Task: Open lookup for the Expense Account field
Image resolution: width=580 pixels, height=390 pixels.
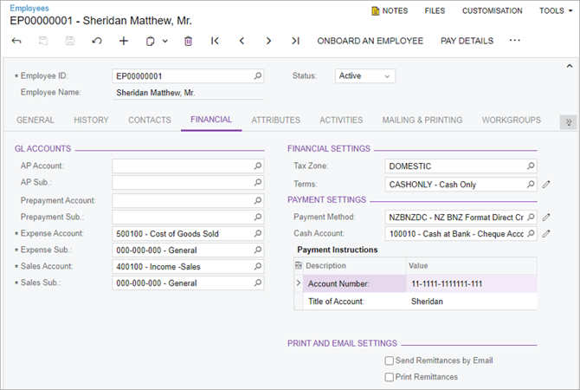Action: point(257,234)
